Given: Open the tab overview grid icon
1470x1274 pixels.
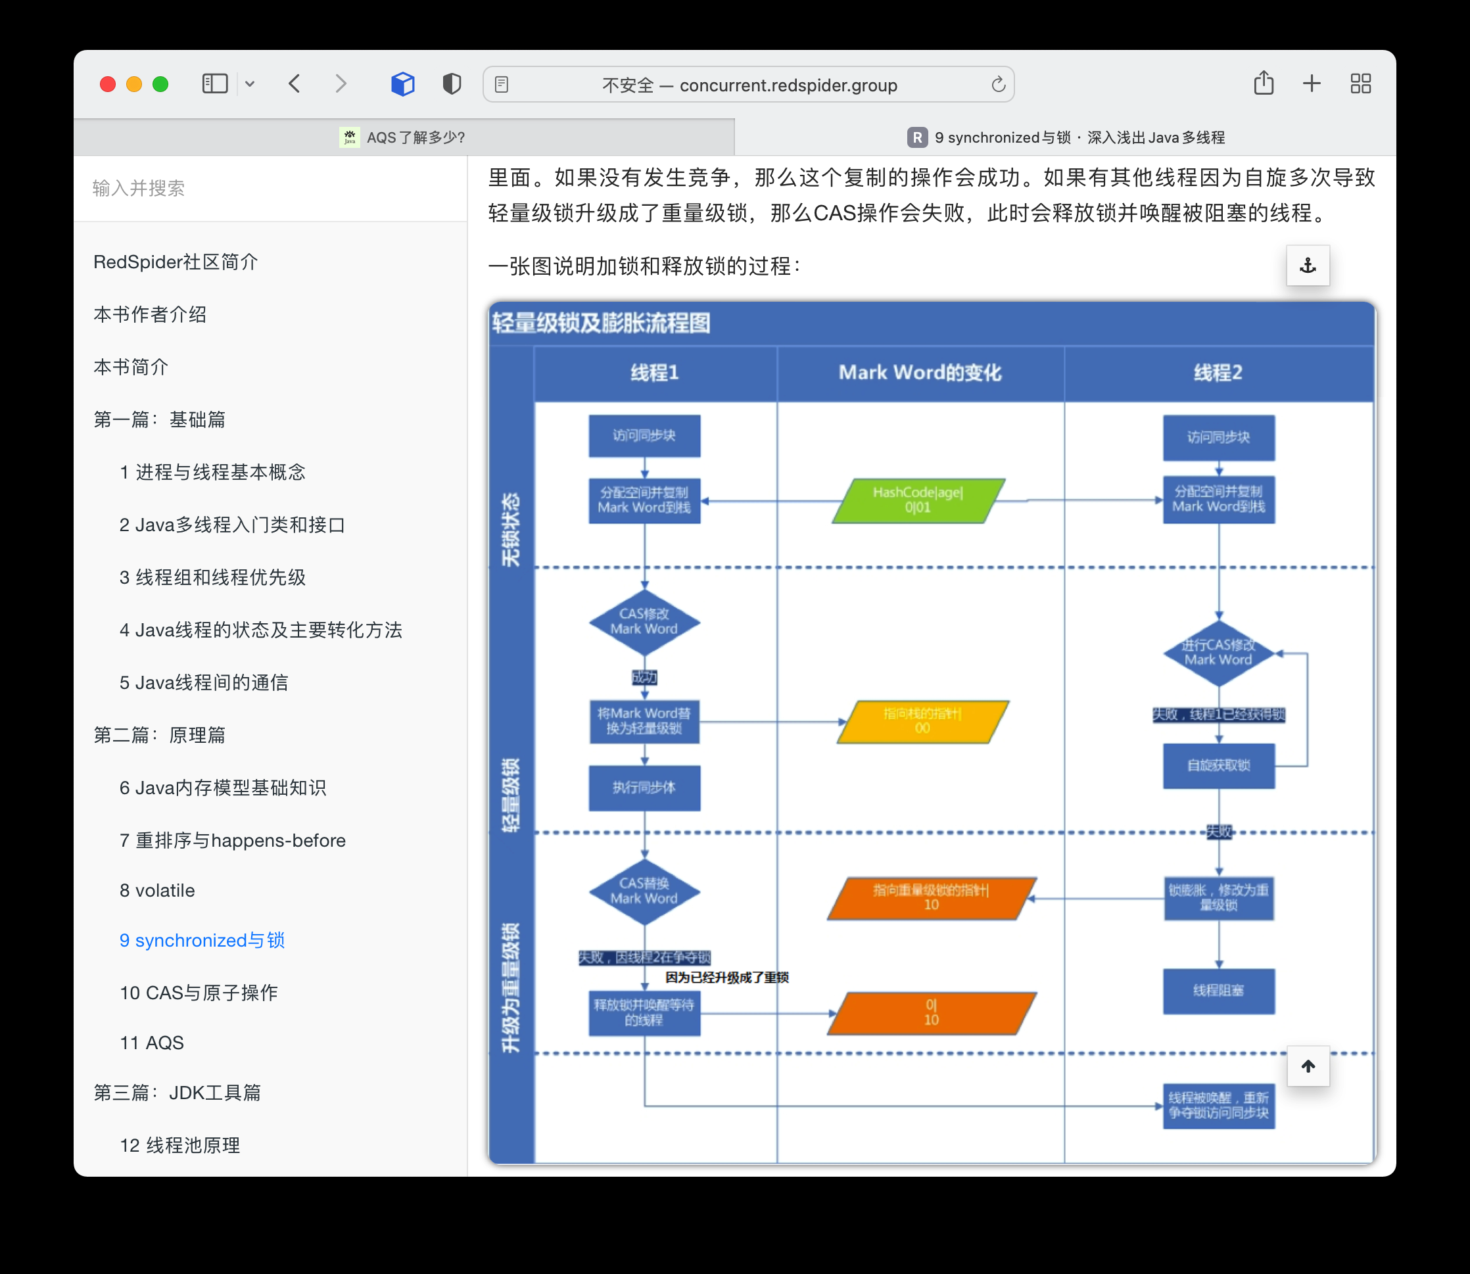Looking at the screenshot, I should [1360, 83].
